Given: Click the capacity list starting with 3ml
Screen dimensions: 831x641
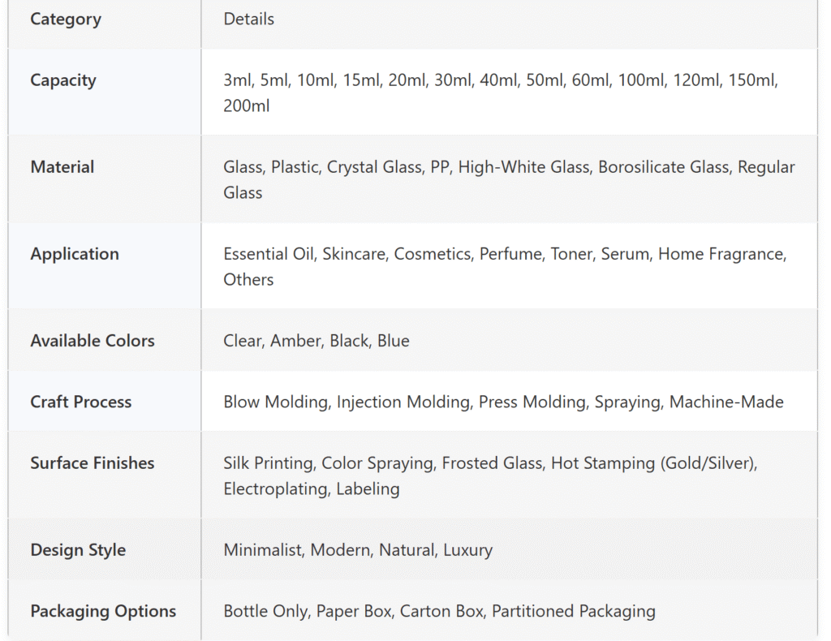Looking at the screenshot, I should (x=500, y=92).
